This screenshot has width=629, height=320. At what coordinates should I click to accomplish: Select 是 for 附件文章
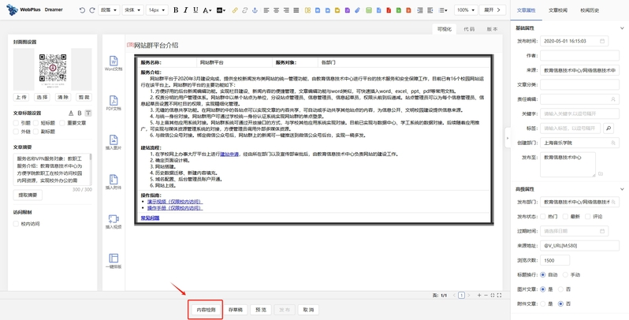[x=543, y=304]
